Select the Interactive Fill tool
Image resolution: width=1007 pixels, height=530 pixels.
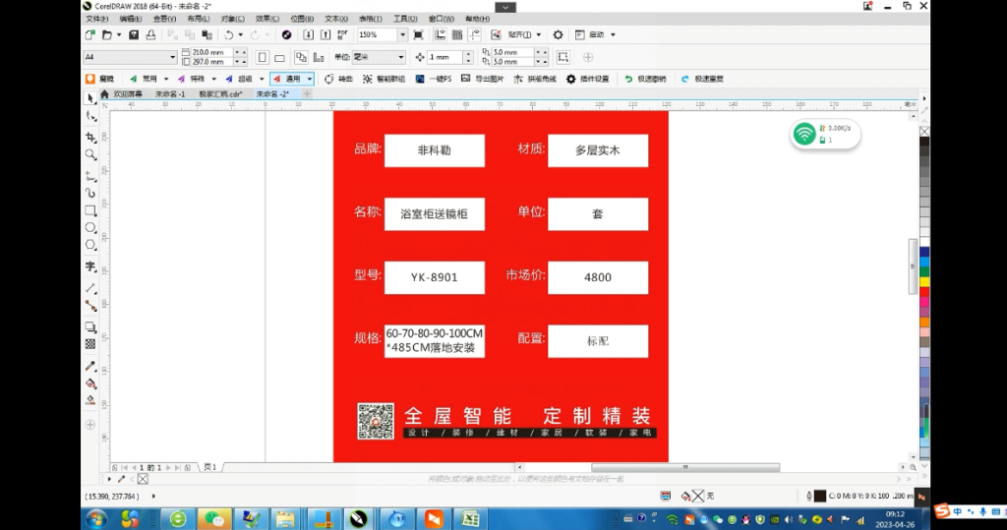[90, 383]
